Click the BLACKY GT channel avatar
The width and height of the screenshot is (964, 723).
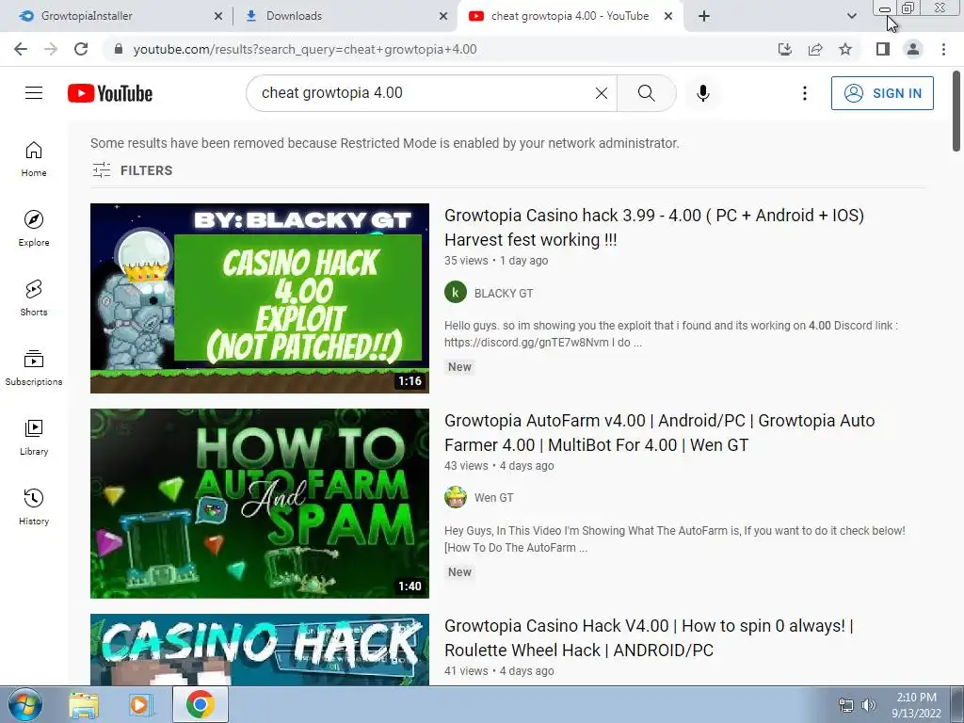(456, 293)
